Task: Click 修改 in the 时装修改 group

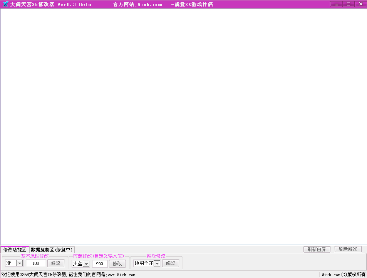Action: [117, 264]
